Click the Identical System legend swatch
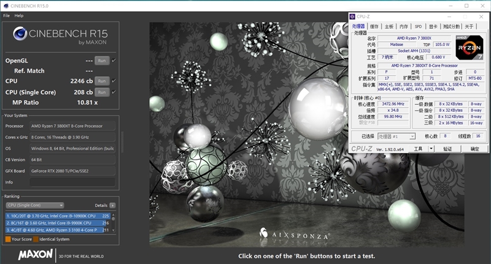The height and width of the screenshot is (264, 491). coord(36,239)
